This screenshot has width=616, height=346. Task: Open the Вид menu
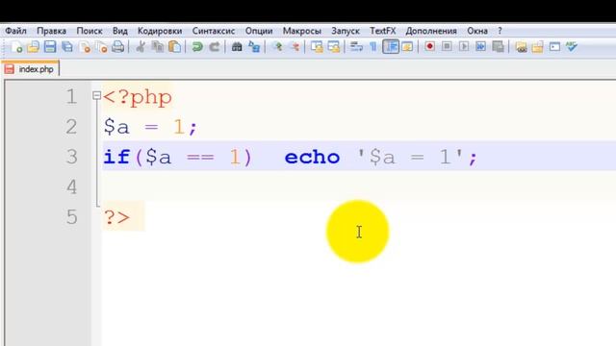pyautogui.click(x=119, y=31)
